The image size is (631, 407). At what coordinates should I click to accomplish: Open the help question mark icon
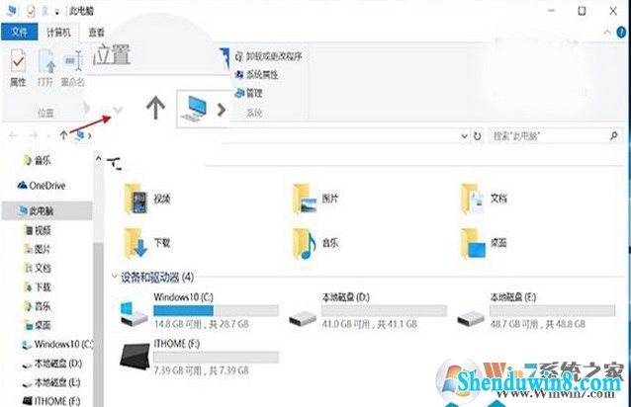click(x=621, y=33)
